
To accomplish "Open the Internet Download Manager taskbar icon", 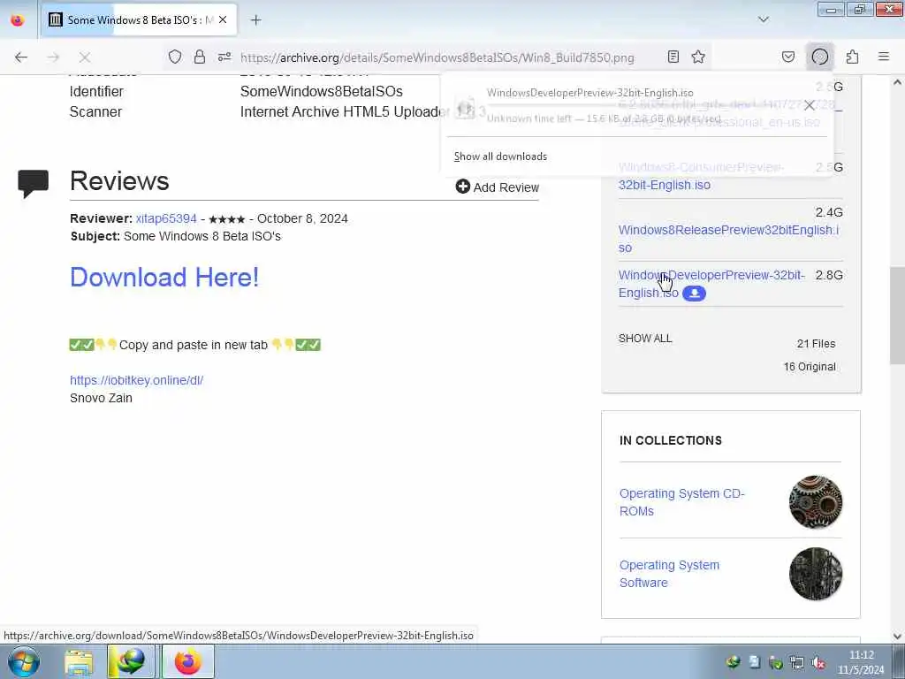I will [x=131, y=661].
